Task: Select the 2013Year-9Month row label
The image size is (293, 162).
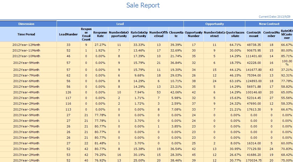Action: click(x=26, y=115)
